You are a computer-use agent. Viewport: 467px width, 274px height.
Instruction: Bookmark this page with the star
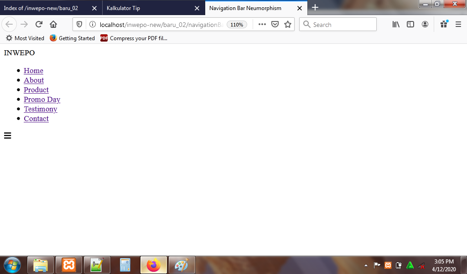point(288,25)
